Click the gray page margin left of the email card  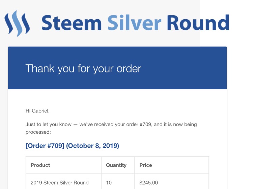tap(4, 118)
